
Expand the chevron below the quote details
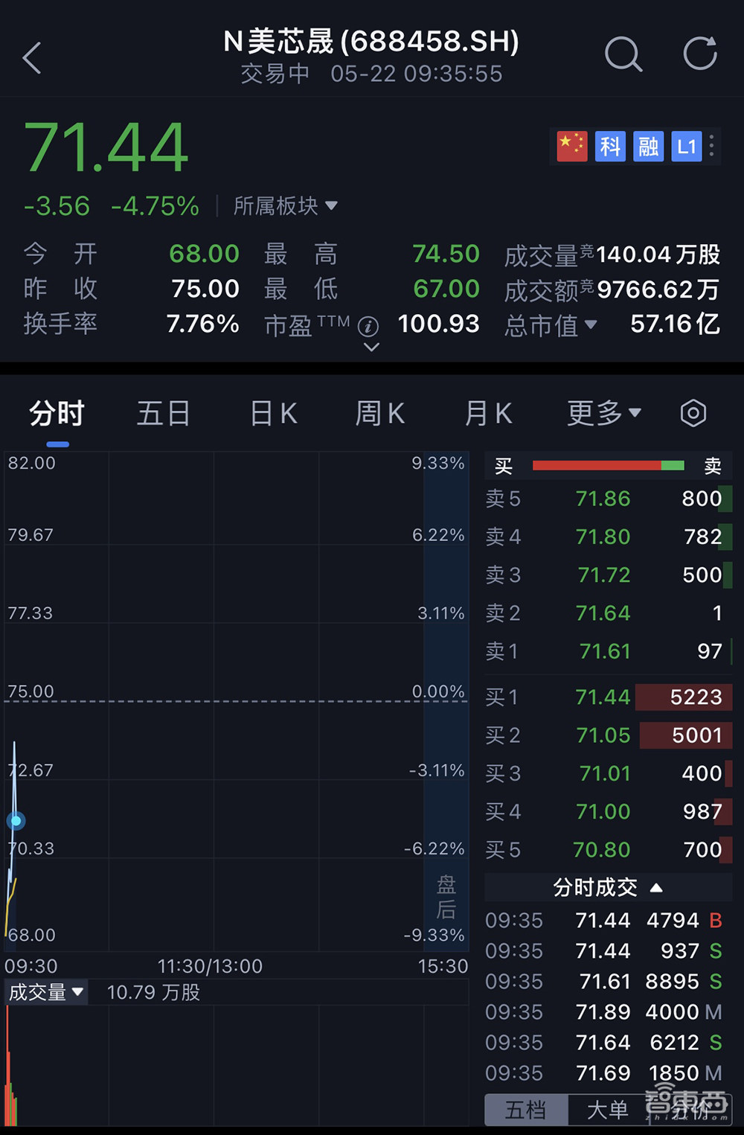pyautogui.click(x=370, y=348)
